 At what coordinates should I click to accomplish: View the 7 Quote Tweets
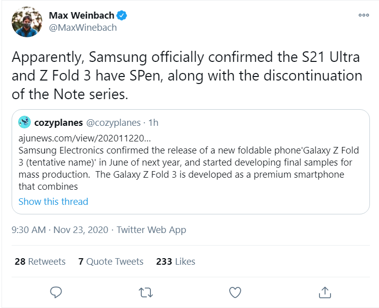[111, 261]
